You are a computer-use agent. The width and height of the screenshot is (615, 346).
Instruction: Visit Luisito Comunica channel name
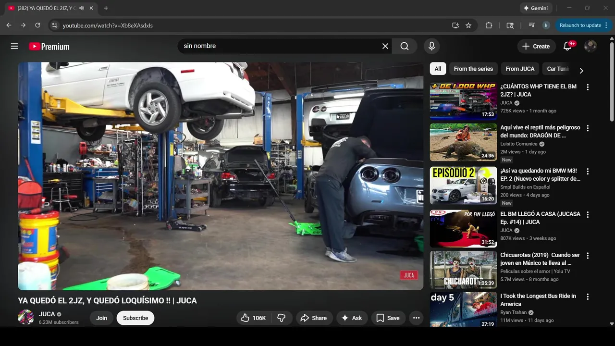(x=519, y=144)
